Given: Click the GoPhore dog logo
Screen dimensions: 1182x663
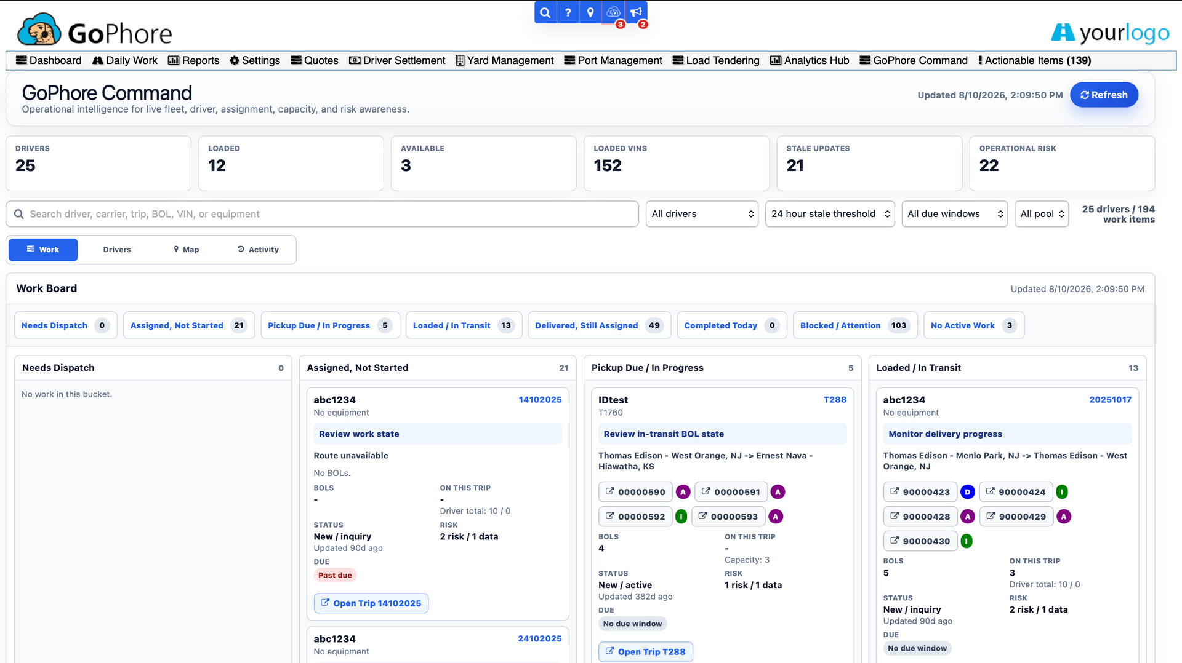Looking at the screenshot, I should (39, 30).
